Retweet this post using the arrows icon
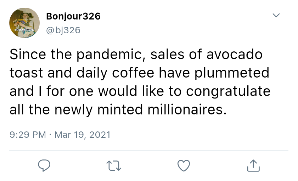The height and width of the screenshot is (181, 298). [114, 165]
